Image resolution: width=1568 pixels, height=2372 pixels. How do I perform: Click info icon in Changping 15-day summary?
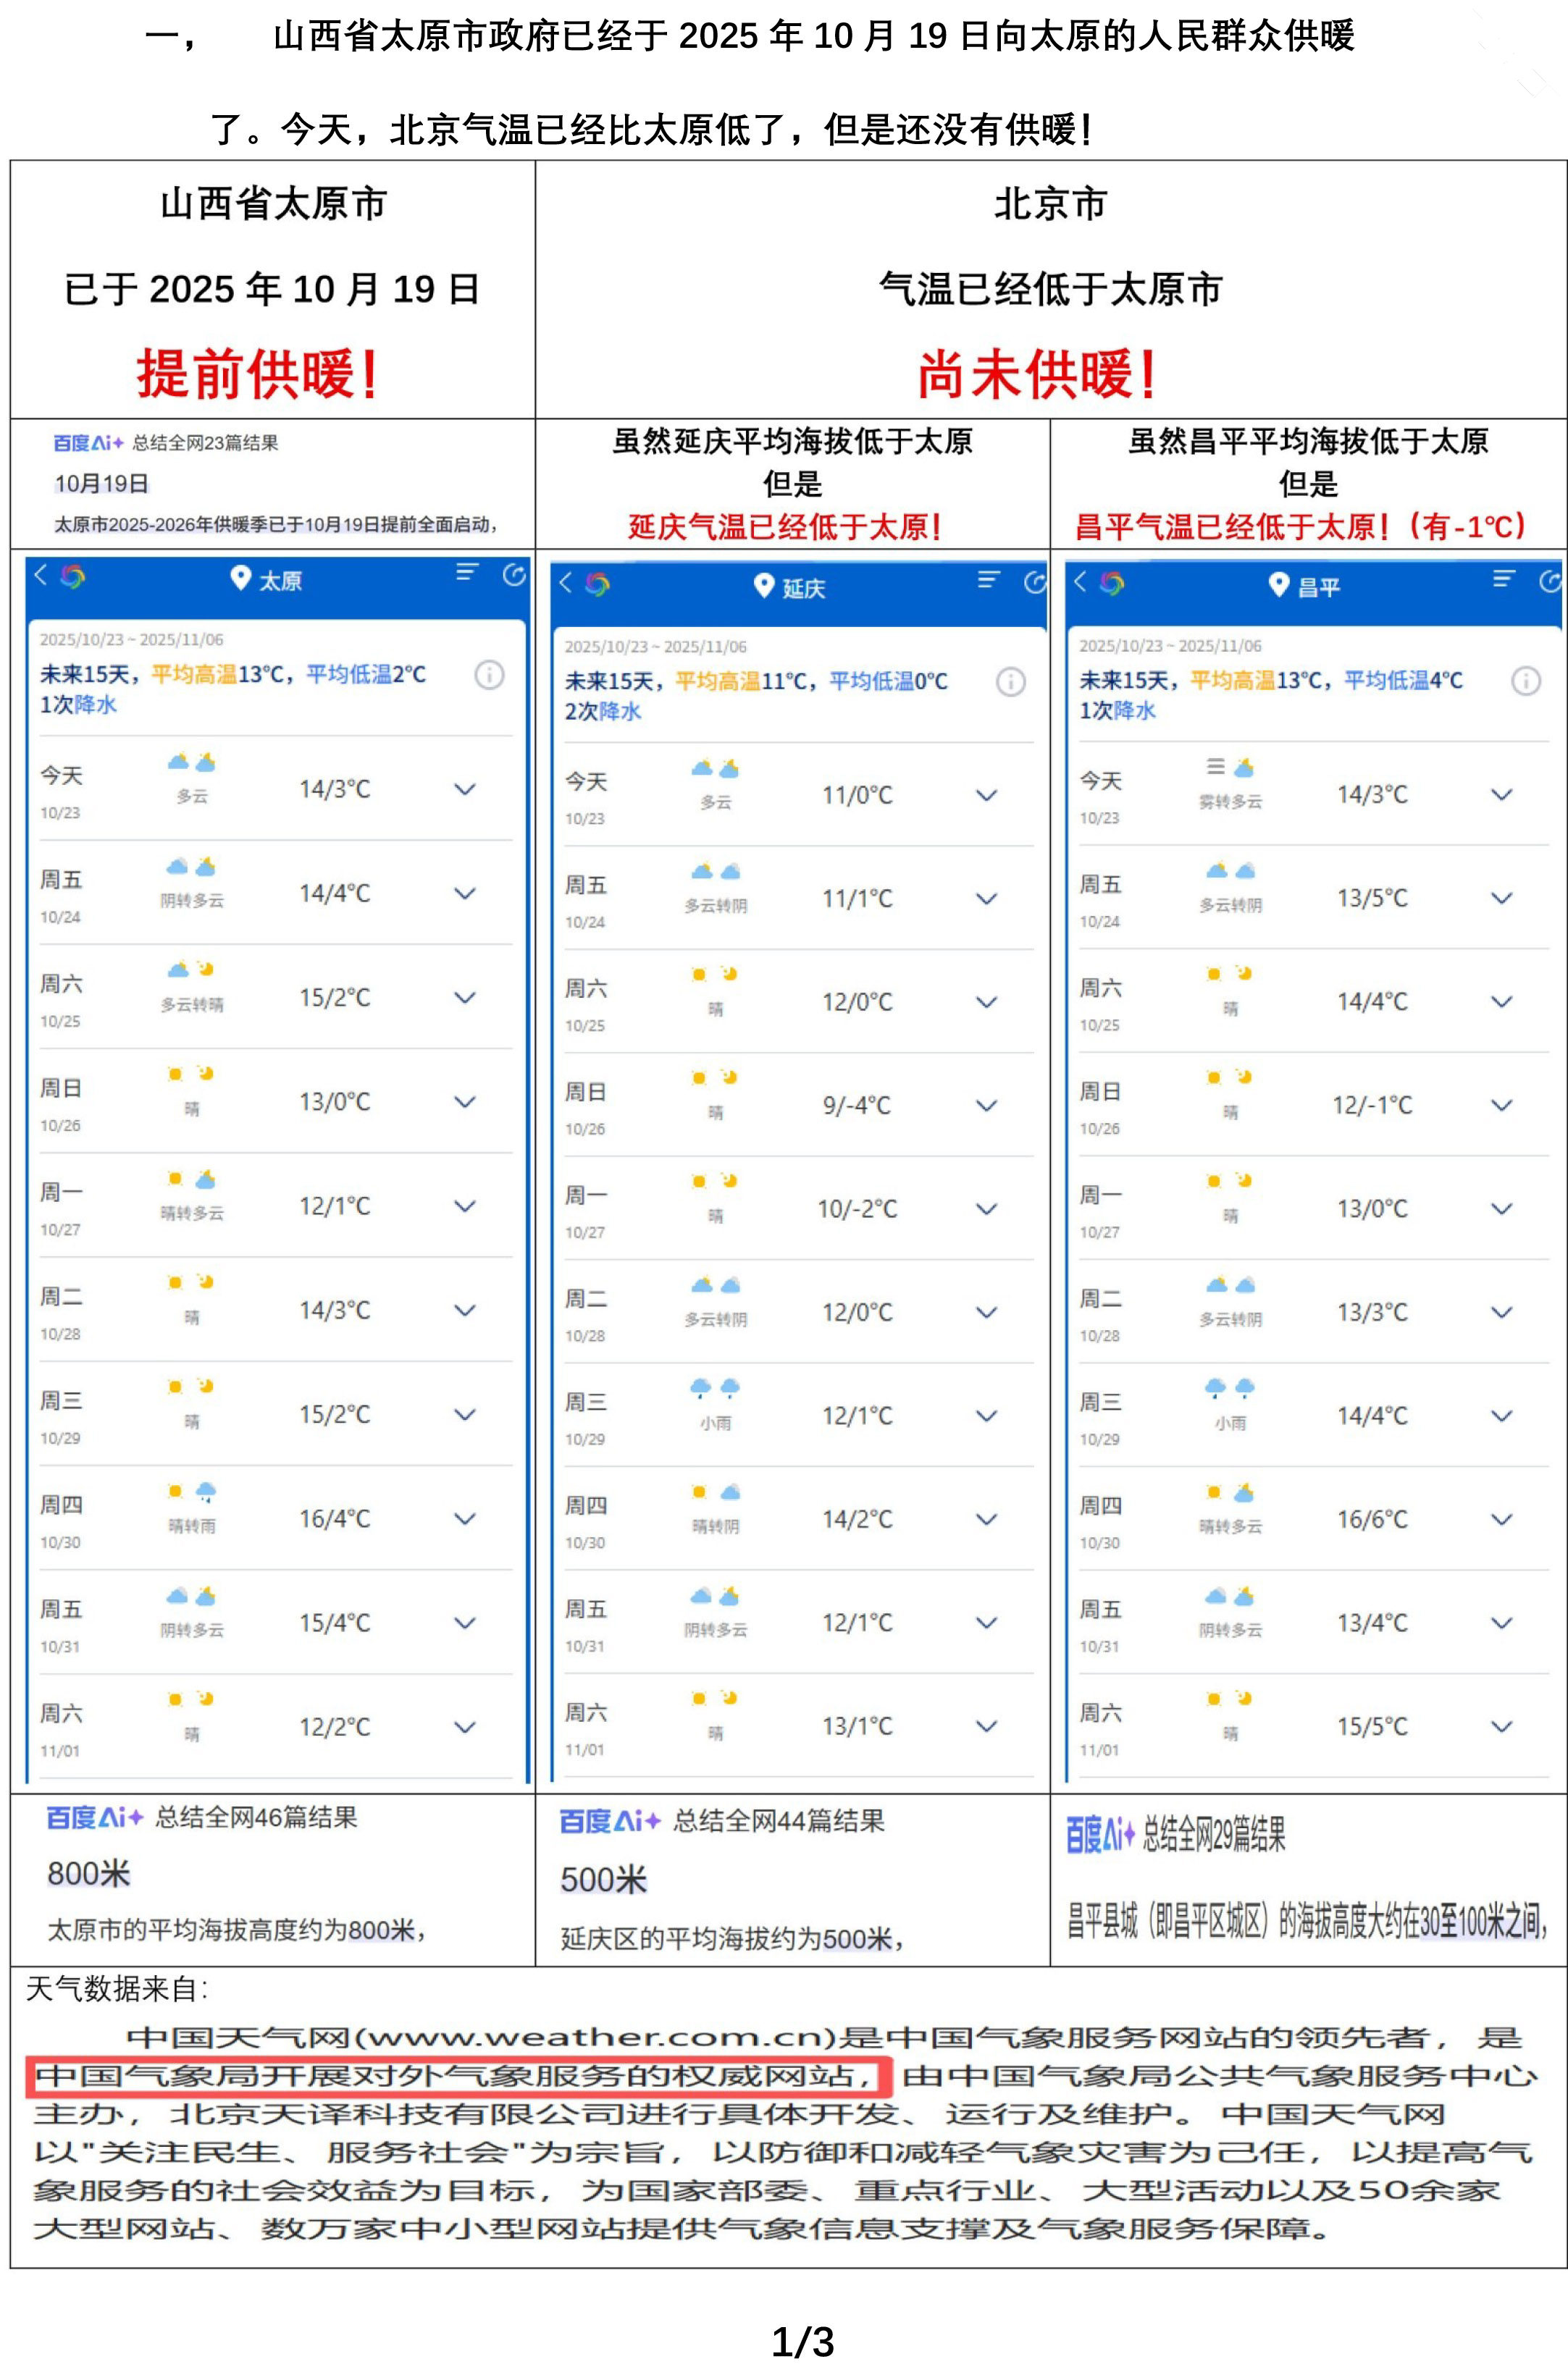coord(1525,681)
